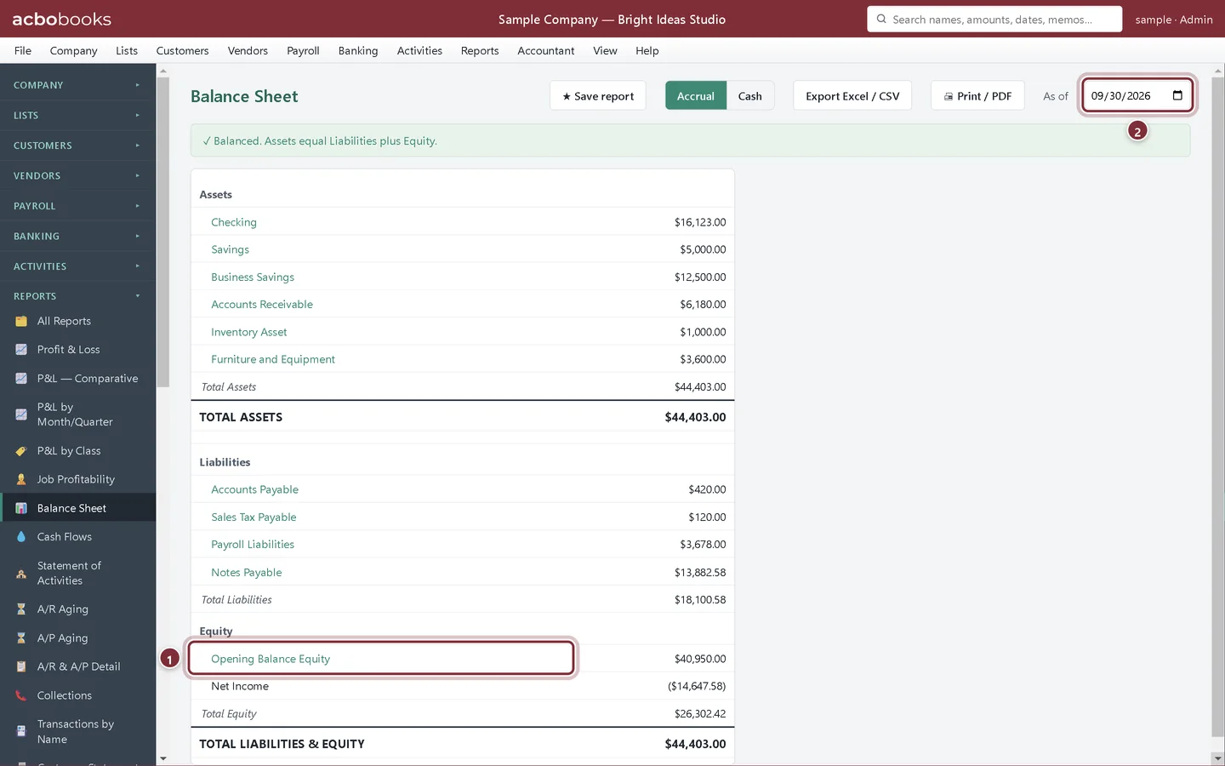The height and width of the screenshot is (766, 1225).
Task: Click the Collections phone icon
Action: click(x=21, y=695)
